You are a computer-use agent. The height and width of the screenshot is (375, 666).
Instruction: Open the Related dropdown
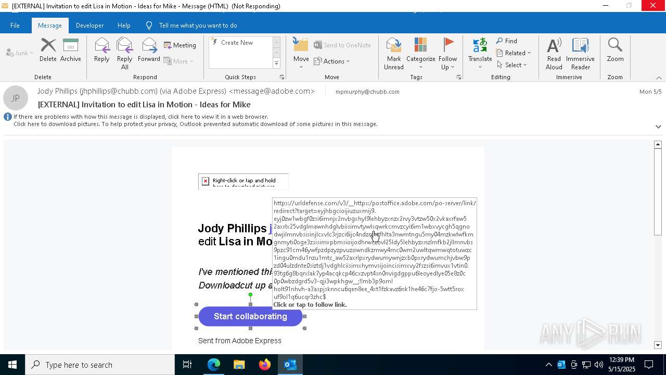(x=514, y=53)
